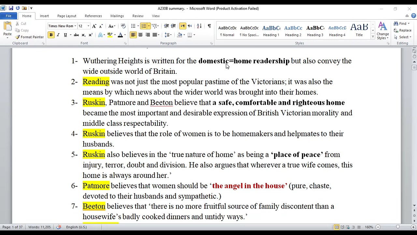Save the document from Quick Access Toolbar

(11, 8)
